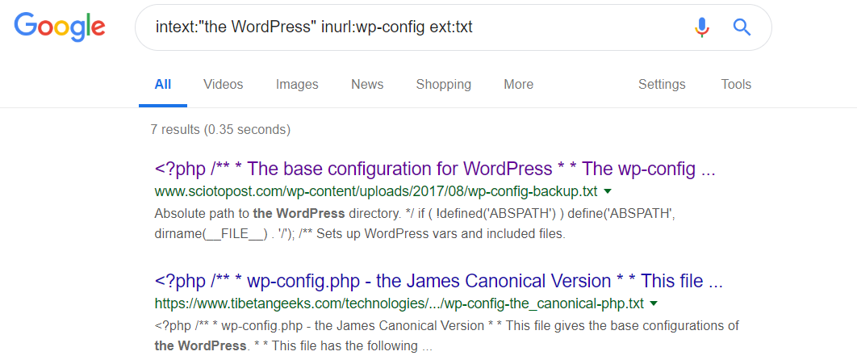Click the '7 results (0.35 seconds)' text
The image size is (857, 364).
pyautogui.click(x=220, y=130)
